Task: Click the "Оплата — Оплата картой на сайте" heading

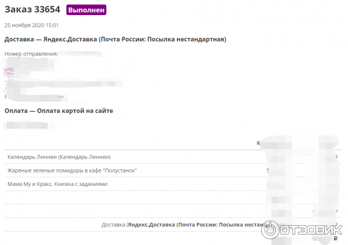Action: pos(59,111)
